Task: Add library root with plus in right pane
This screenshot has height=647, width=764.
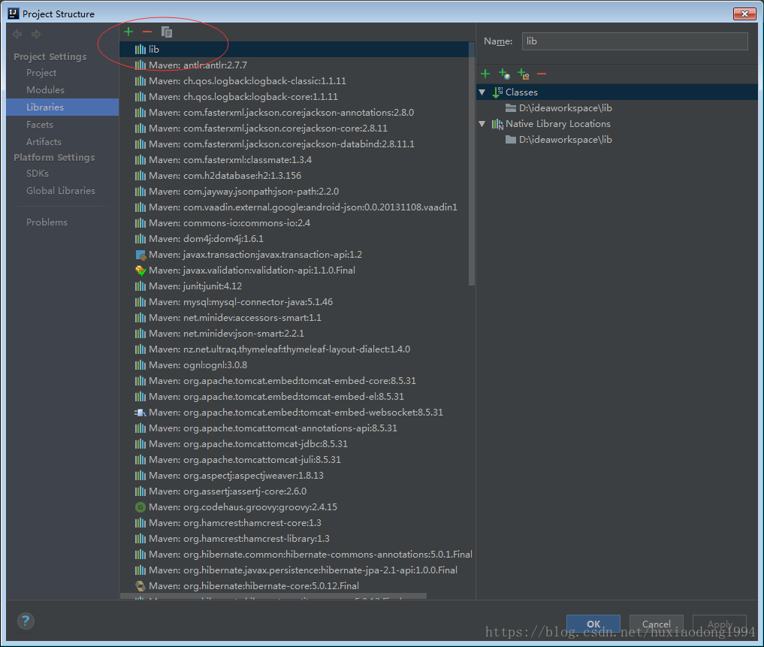Action: [485, 74]
